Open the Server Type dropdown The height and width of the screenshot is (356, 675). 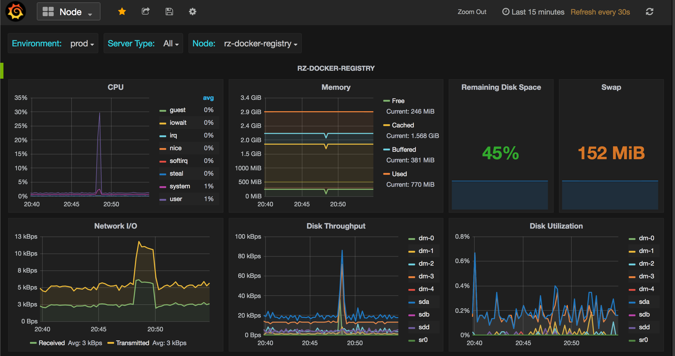(x=171, y=43)
